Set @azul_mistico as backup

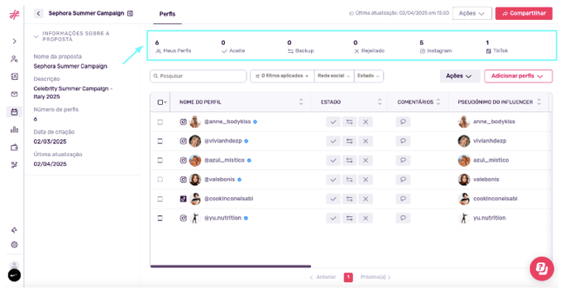pyautogui.click(x=350, y=160)
